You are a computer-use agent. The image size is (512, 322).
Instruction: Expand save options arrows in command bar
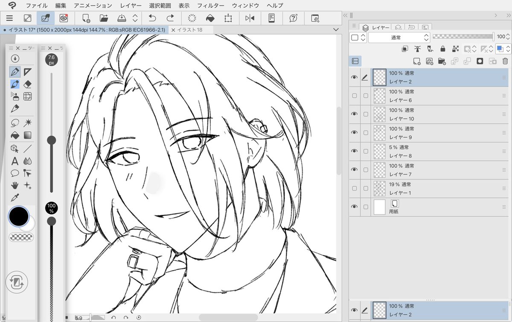135,18
